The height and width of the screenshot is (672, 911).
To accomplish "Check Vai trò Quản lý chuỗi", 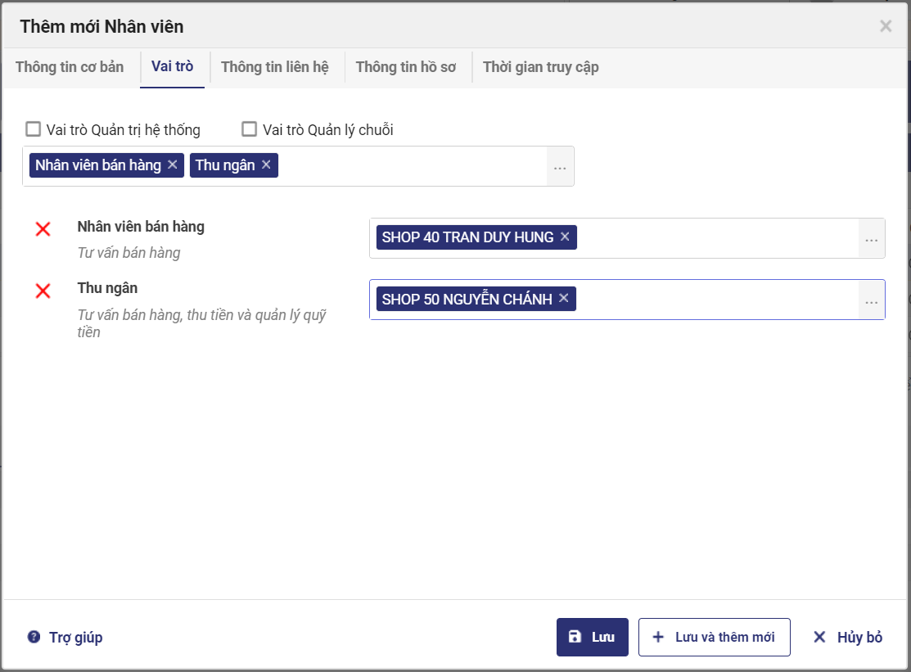I will point(250,129).
